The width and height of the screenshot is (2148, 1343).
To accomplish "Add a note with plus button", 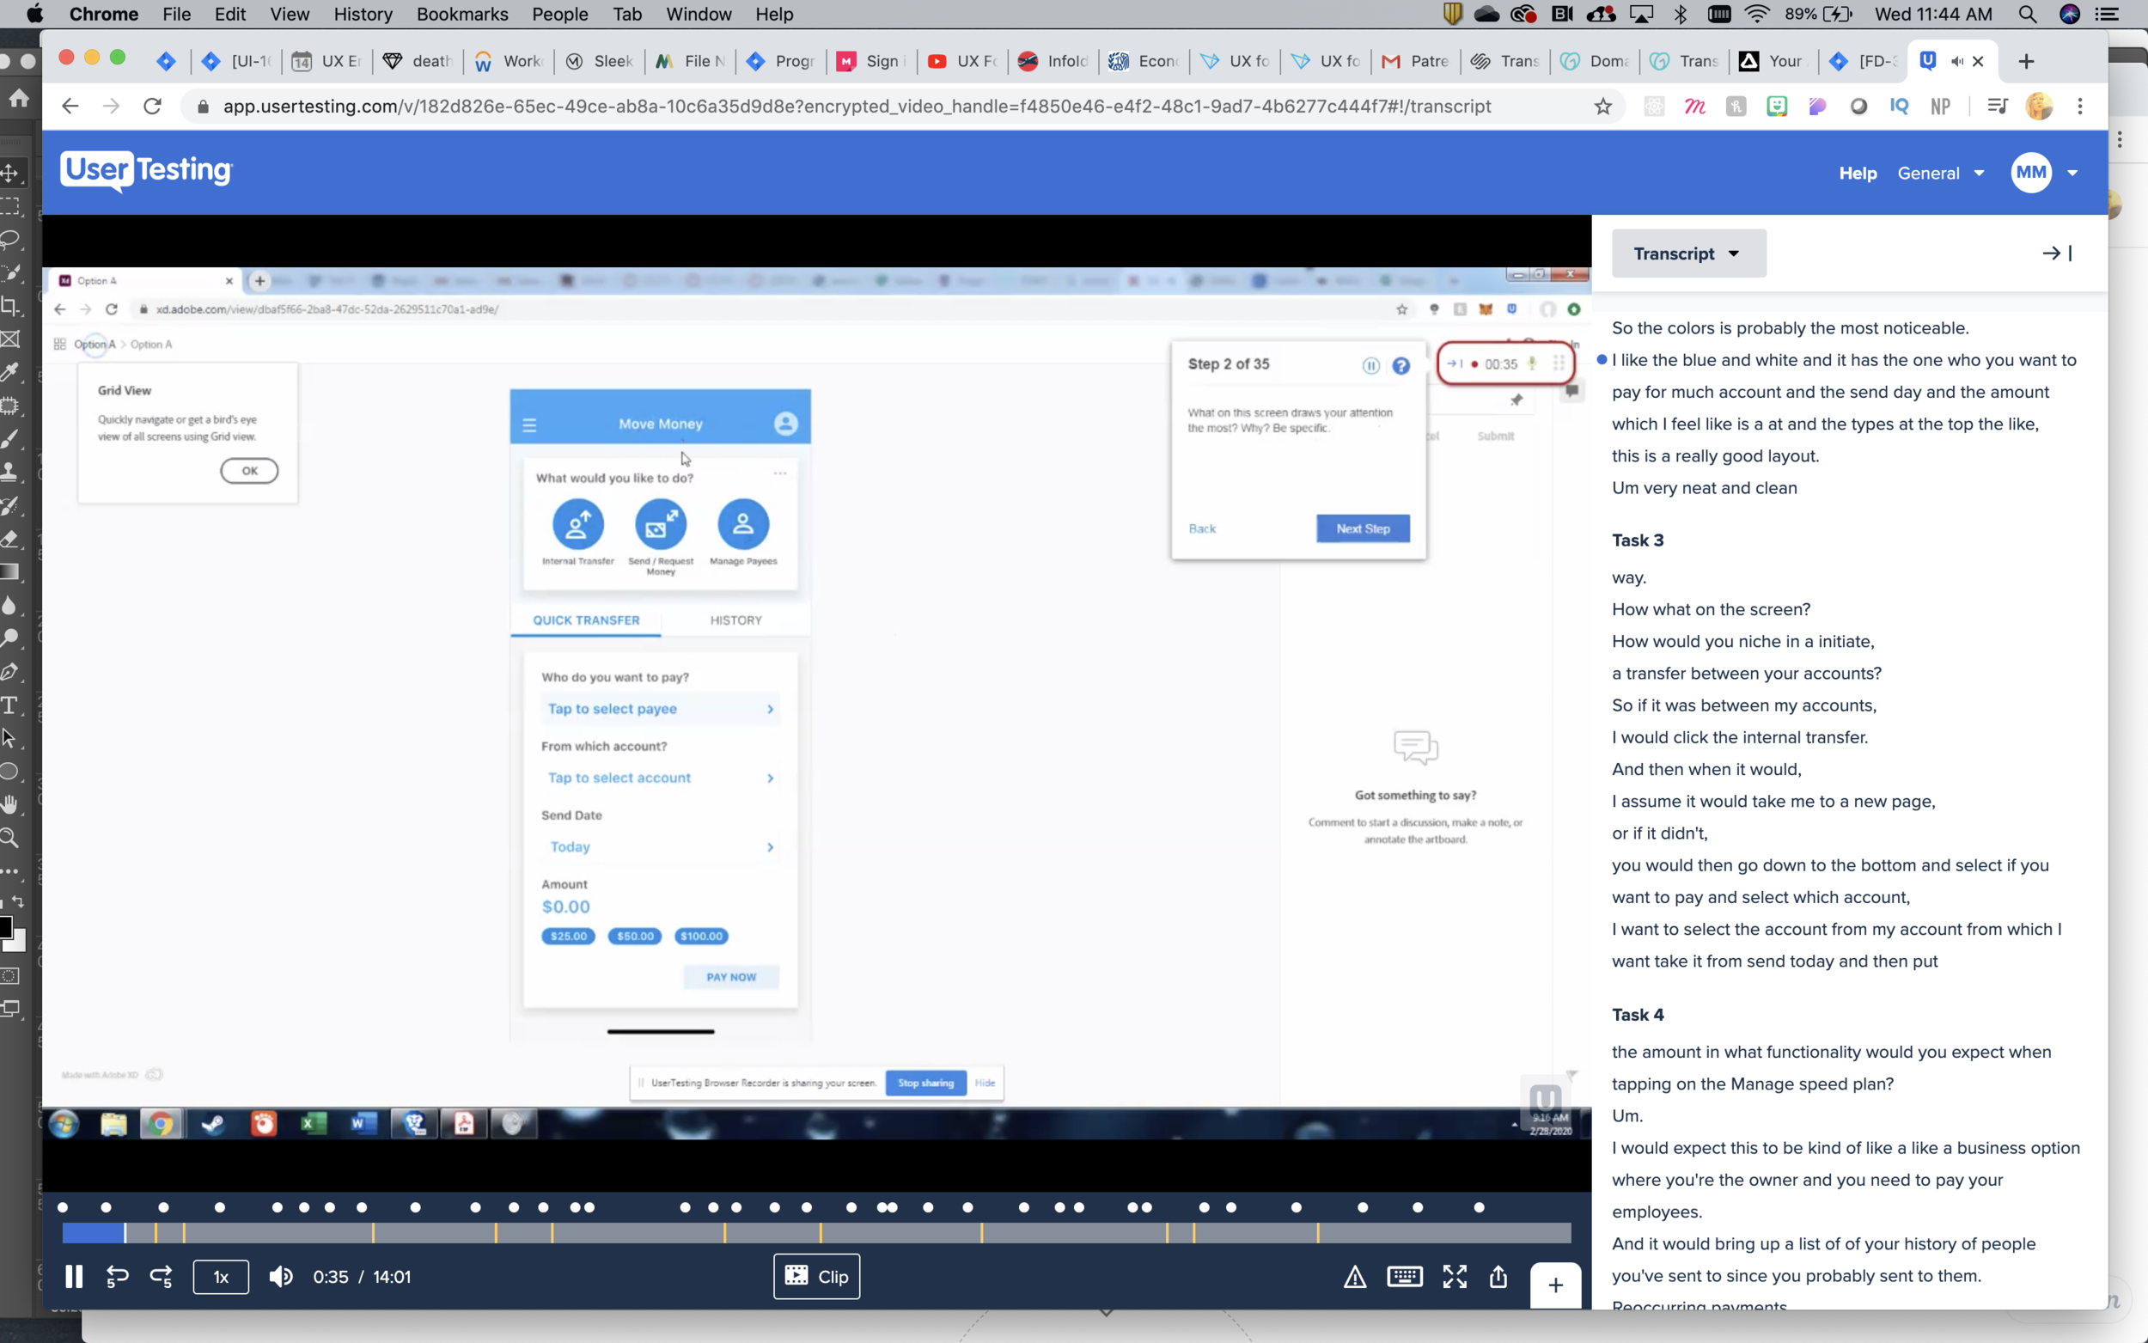I will 1555,1285.
